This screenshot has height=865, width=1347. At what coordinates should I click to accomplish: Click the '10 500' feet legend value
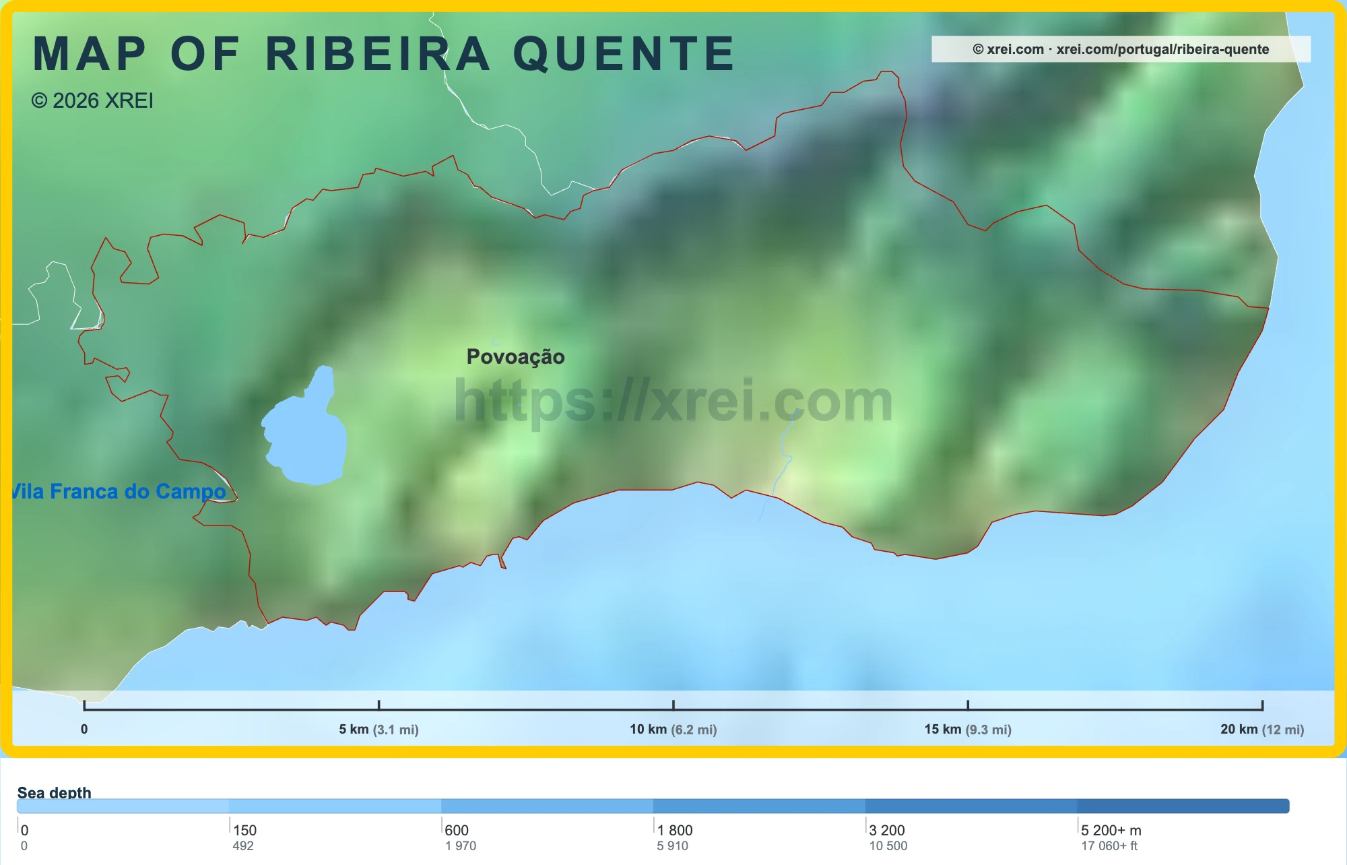coord(888,846)
